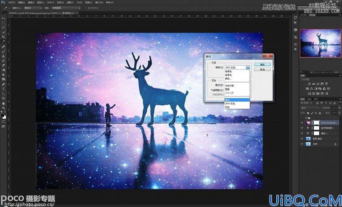This screenshot has height=207, width=342.
Task: Choose 白色 in the fill dropdown list
Action: pyautogui.click(x=237, y=107)
